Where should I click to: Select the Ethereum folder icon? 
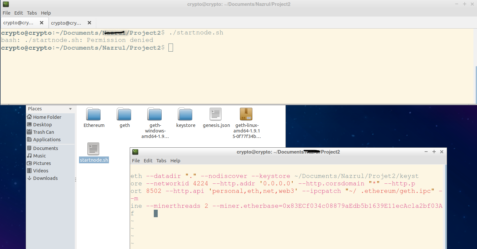(x=93, y=114)
